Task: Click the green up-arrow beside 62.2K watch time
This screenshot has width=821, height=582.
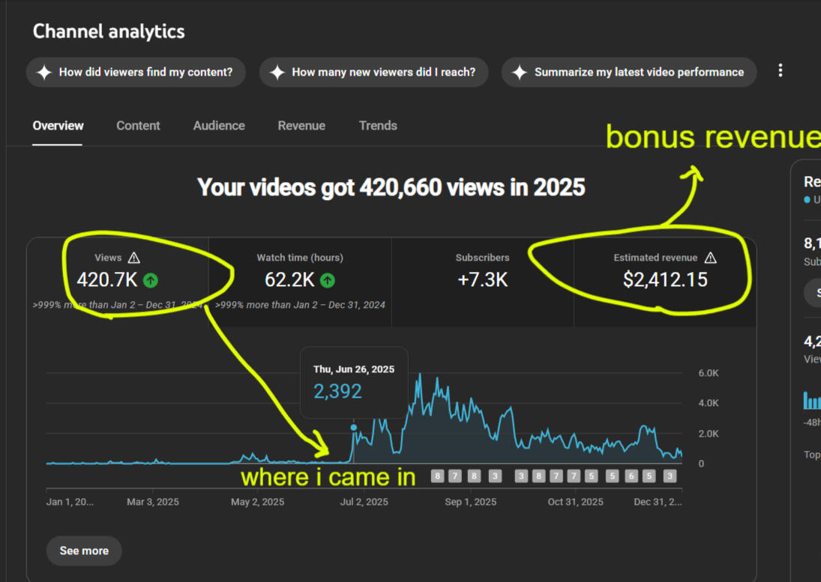Action: pyautogui.click(x=328, y=280)
